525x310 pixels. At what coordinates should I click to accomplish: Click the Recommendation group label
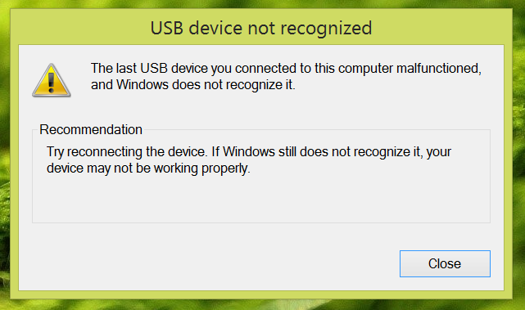point(91,129)
